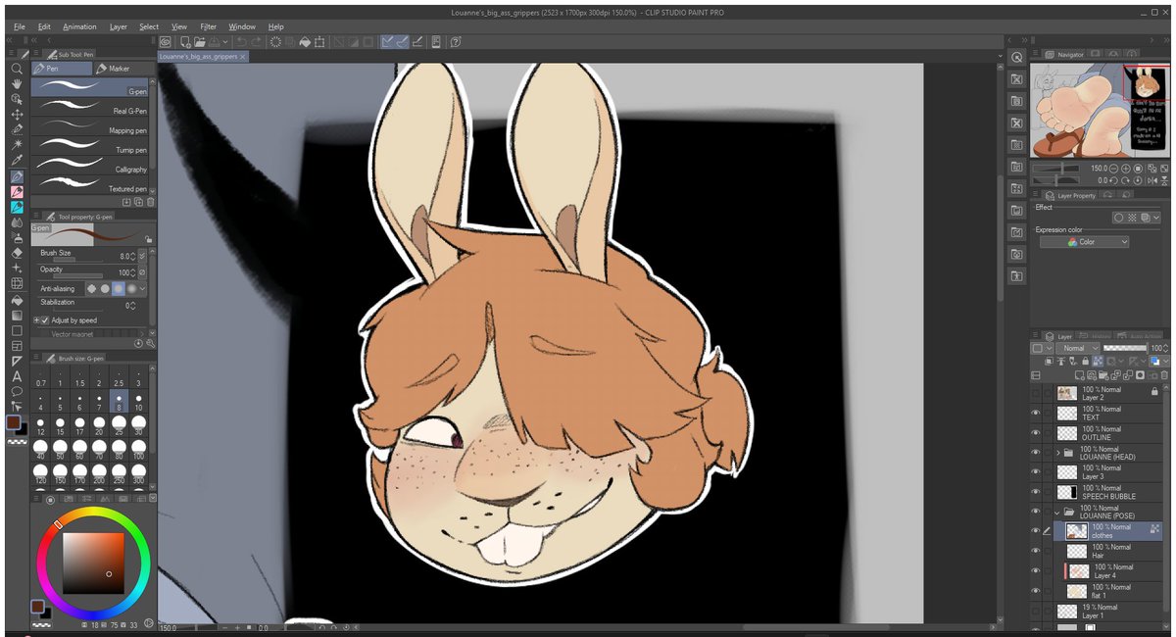This screenshot has height=637, width=1176.
Task: Expand Adjust by speed plus sign
Action: 36,320
